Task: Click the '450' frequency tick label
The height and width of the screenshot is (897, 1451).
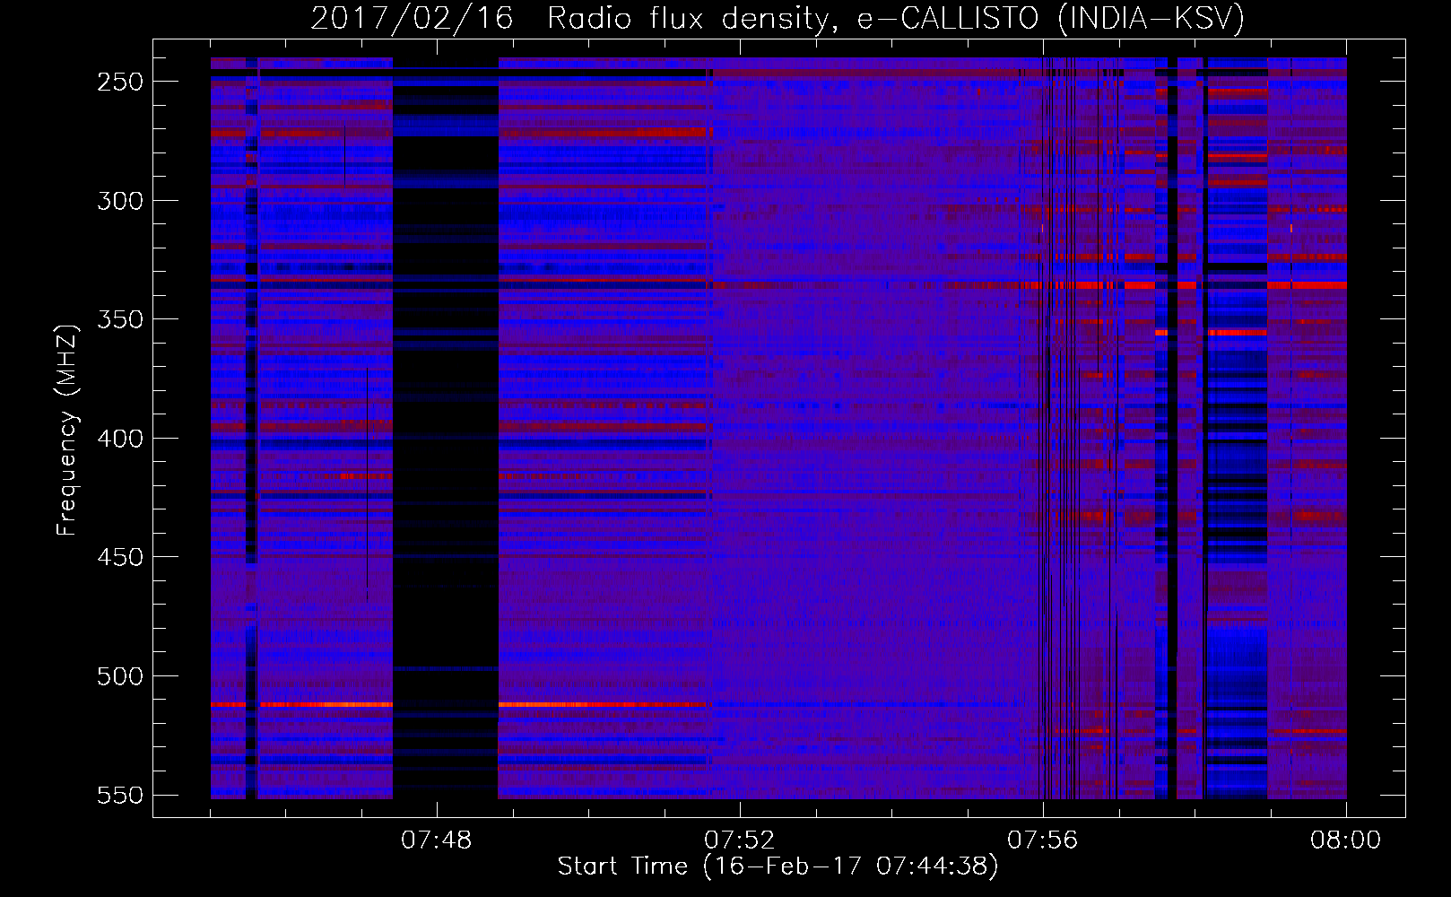Action: [x=120, y=557]
